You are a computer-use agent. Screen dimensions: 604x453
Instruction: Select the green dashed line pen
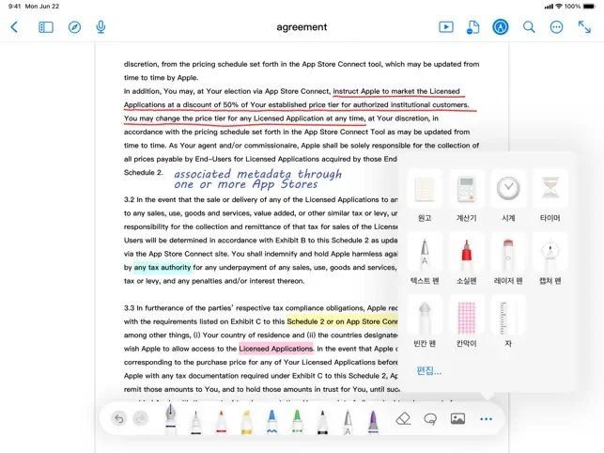[297, 421]
